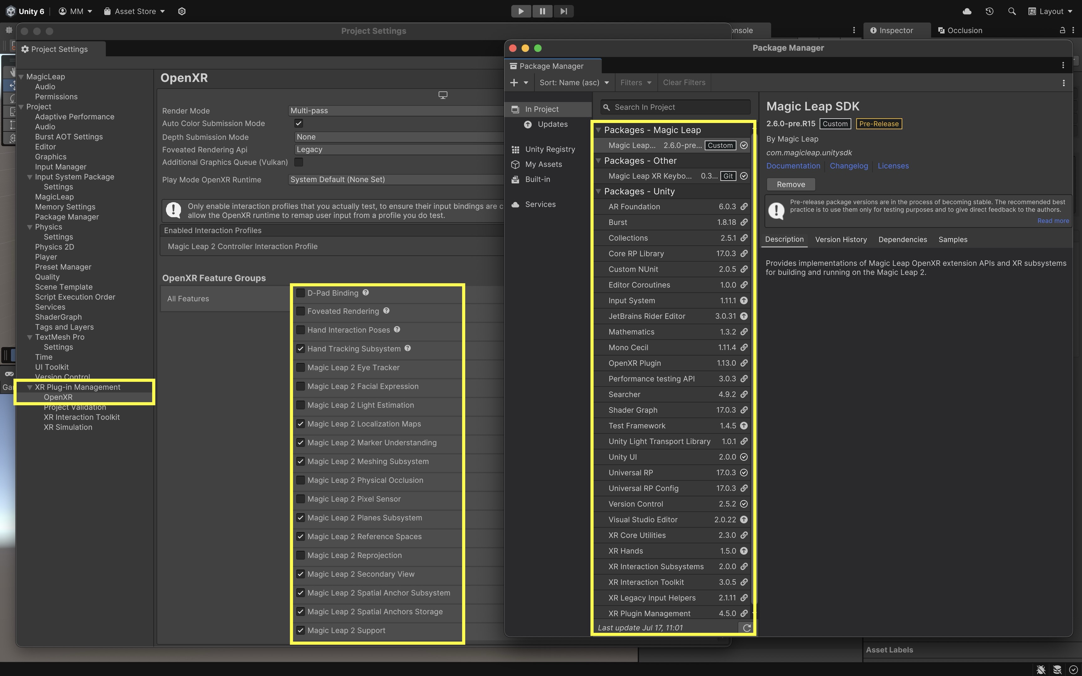Open the Changelog link
This screenshot has height=676, width=1082.
(x=849, y=166)
